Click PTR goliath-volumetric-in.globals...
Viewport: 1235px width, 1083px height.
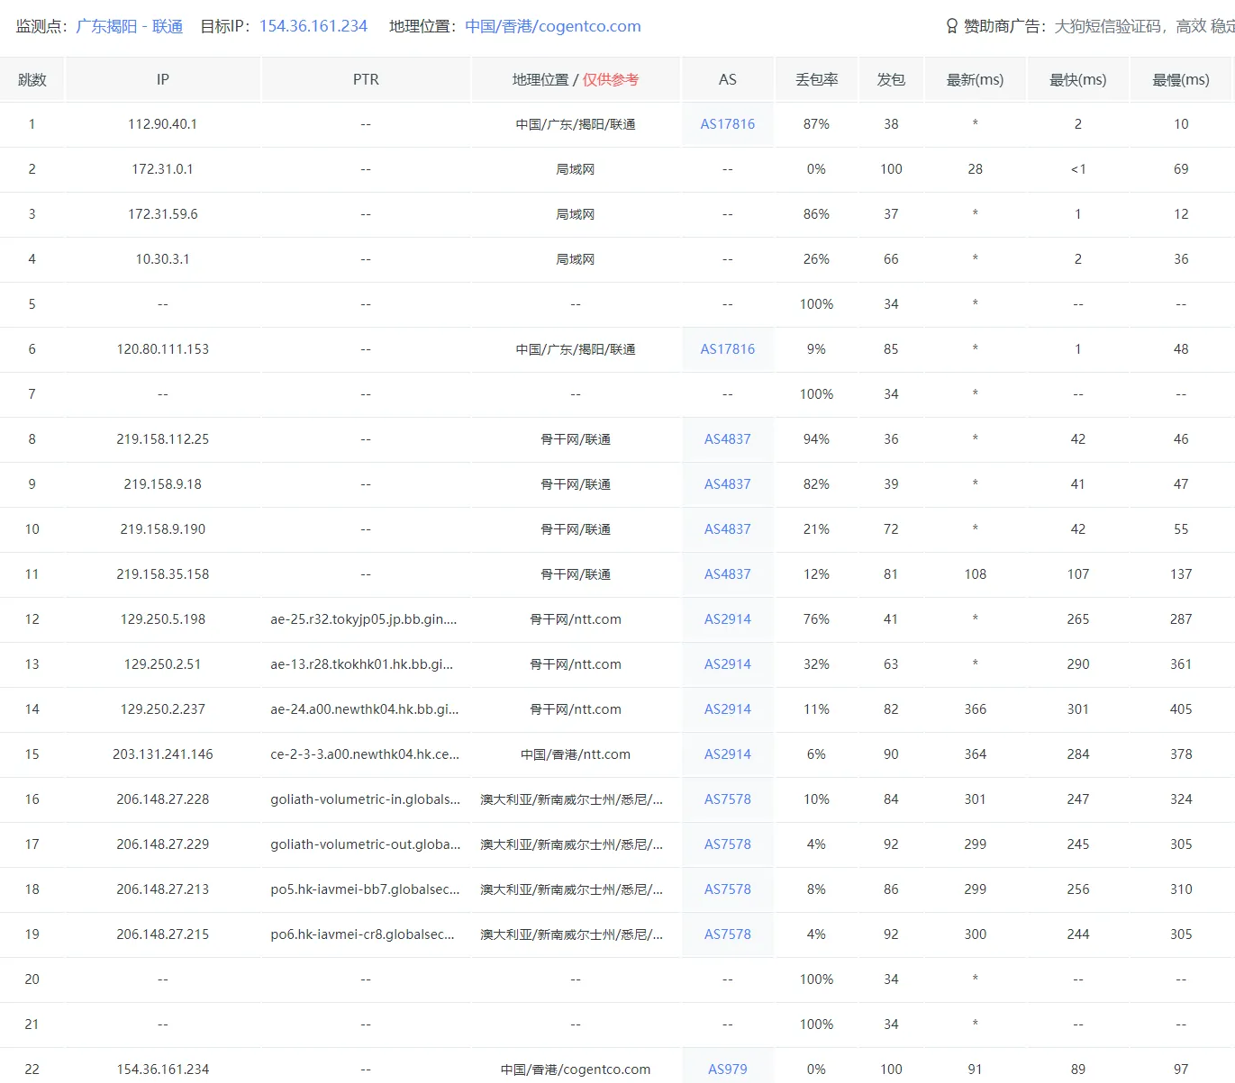click(365, 799)
